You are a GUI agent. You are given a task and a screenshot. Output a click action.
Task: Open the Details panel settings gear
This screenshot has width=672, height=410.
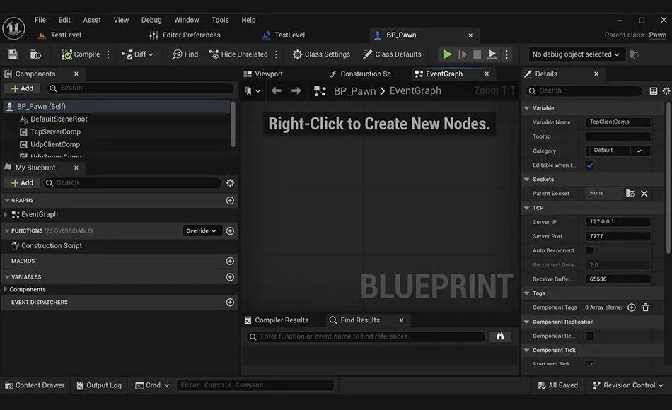[666, 90]
